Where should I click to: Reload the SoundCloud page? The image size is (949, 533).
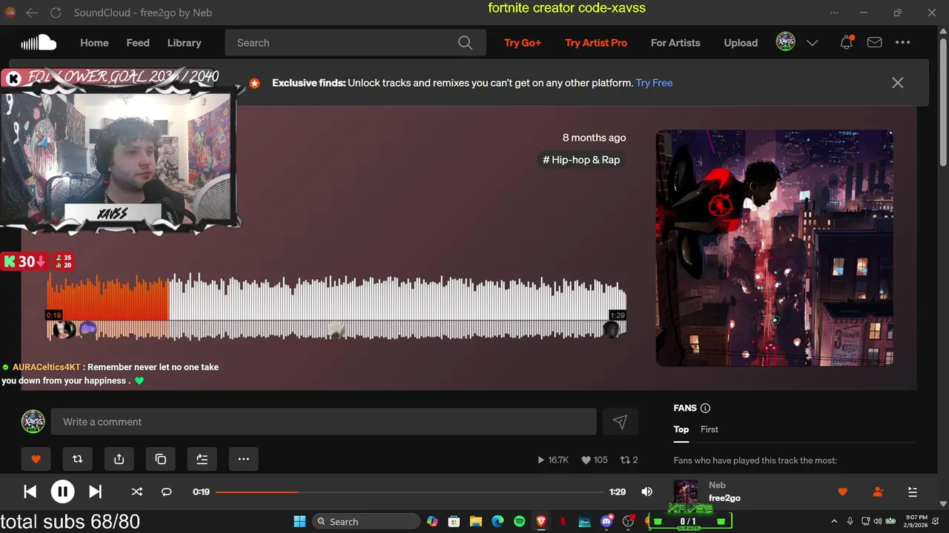[56, 13]
